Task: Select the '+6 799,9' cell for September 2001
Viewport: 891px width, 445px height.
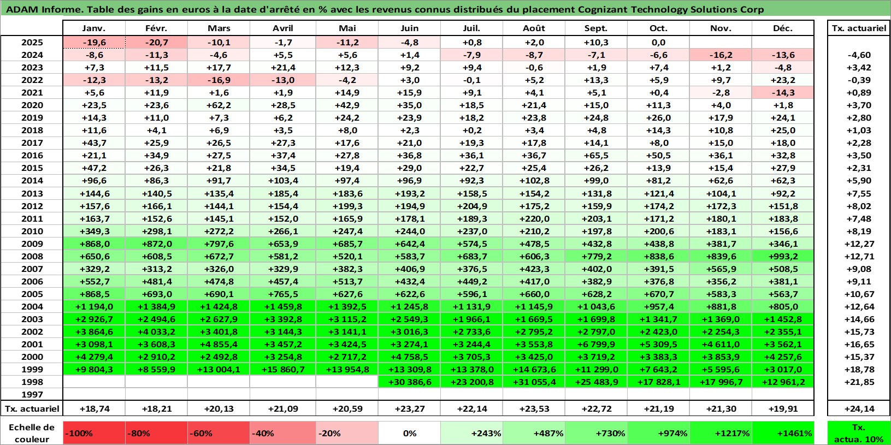Action: tap(596, 344)
